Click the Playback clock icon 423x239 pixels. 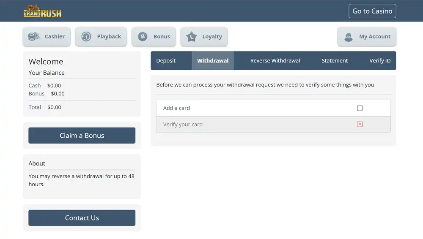pyautogui.click(x=86, y=37)
